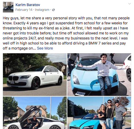Click the man wearing sunglasses in group

(x=110, y=114)
